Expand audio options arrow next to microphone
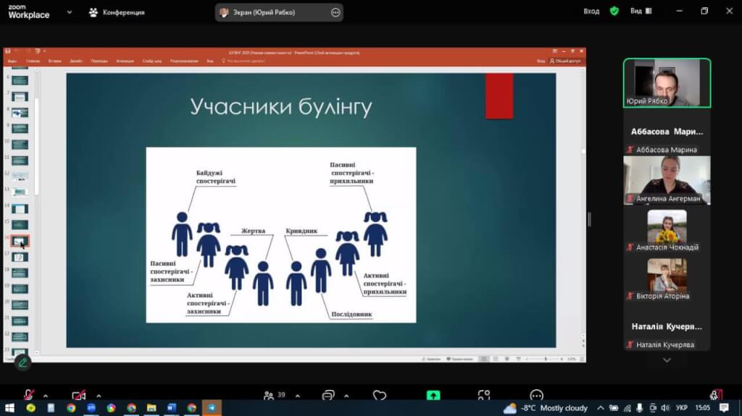The image size is (742, 416). tap(46, 396)
